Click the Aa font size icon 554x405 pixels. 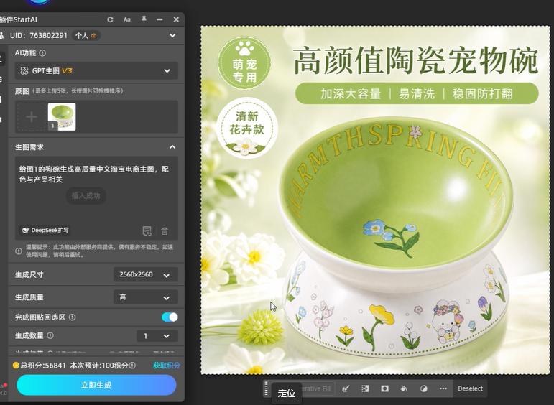coord(127,19)
